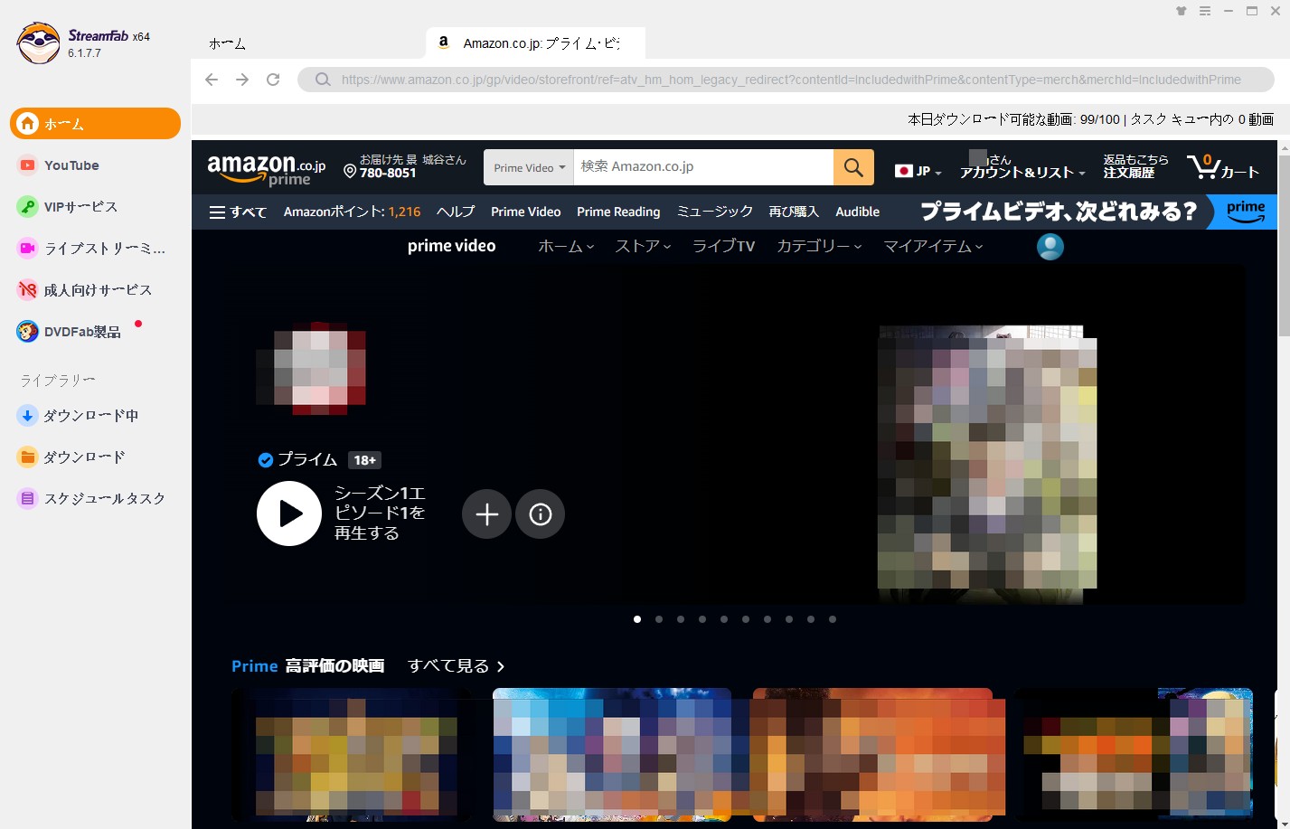The width and height of the screenshot is (1290, 829).
Task: Open Prime Reading nav link
Action: click(618, 212)
